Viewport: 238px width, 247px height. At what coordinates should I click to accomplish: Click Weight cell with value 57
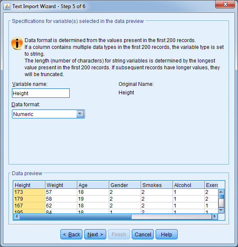(61, 192)
